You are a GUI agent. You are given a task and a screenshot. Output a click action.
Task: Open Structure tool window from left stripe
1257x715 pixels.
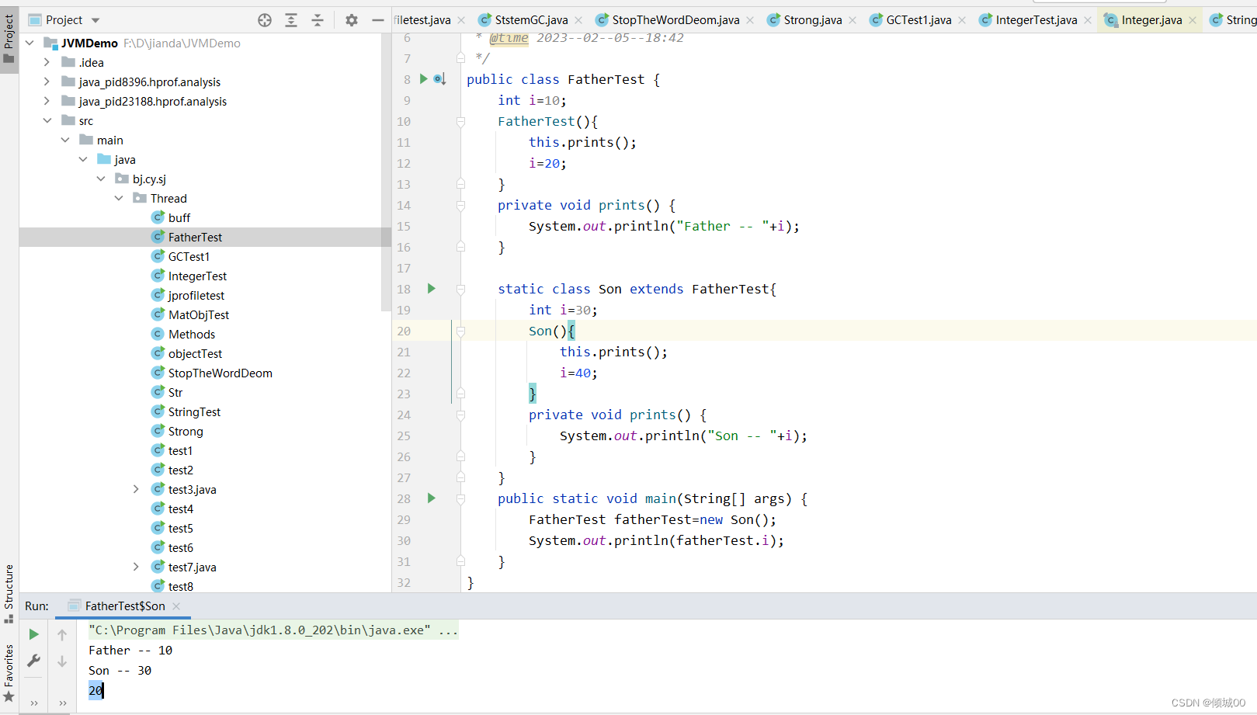pos(9,594)
